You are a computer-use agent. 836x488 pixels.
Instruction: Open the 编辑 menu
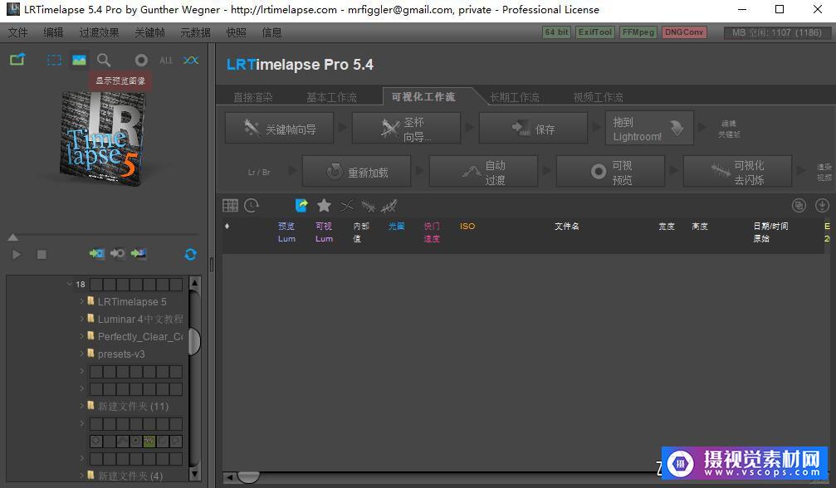click(53, 32)
